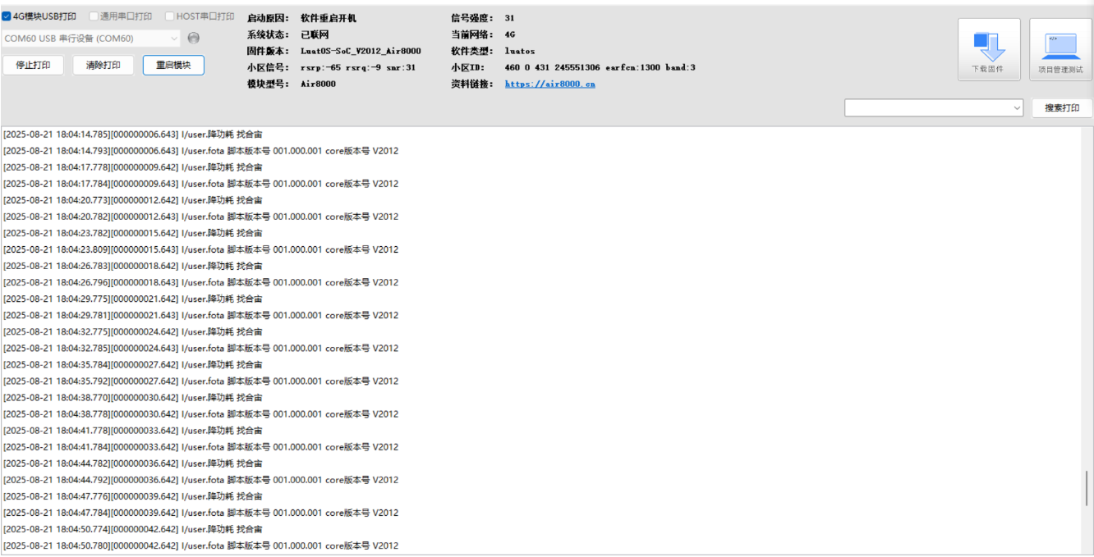1094x557 pixels.
Task: Click the 下载固件 download firmware icon button
Action: (x=989, y=49)
